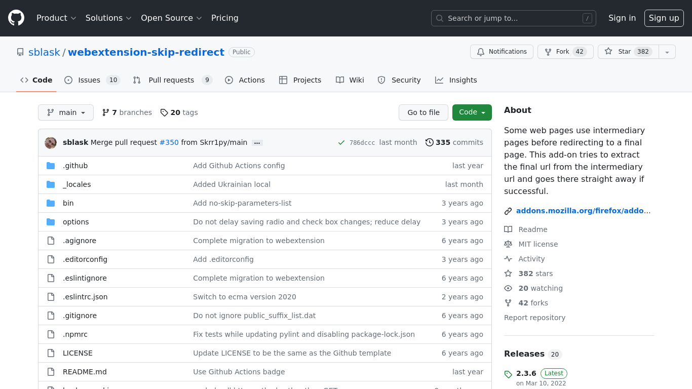Click the eye icon beside 20 watching
Viewport: 692px width, 389px height.
(x=508, y=288)
